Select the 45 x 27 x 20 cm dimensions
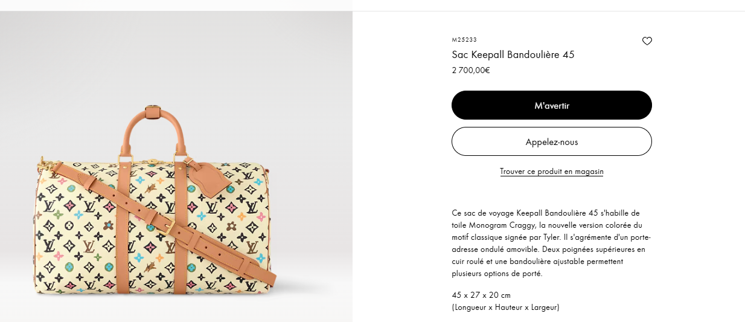Viewport: 745px width, 322px height. click(481, 295)
